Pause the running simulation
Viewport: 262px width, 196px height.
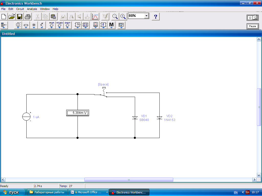253,26
